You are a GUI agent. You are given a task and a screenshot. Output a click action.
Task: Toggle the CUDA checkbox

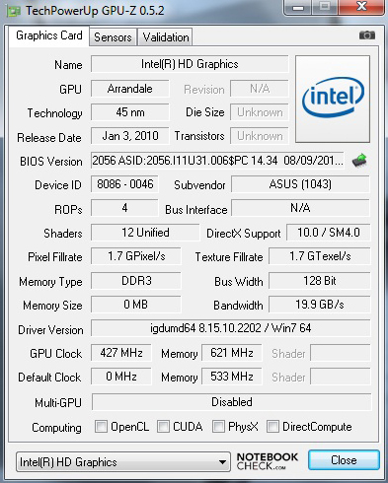(163, 427)
